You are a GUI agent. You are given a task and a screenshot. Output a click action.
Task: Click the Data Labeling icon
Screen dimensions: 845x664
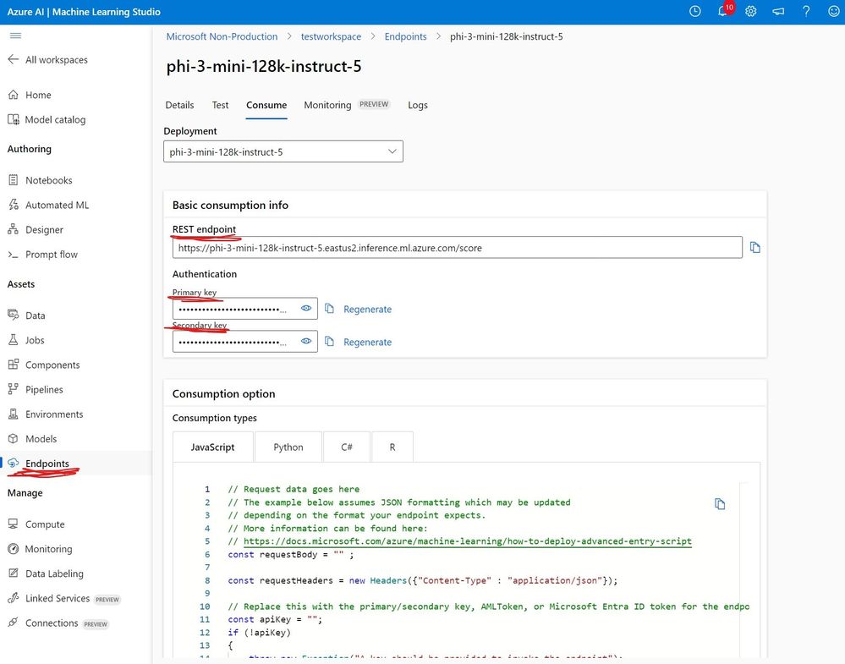14,573
